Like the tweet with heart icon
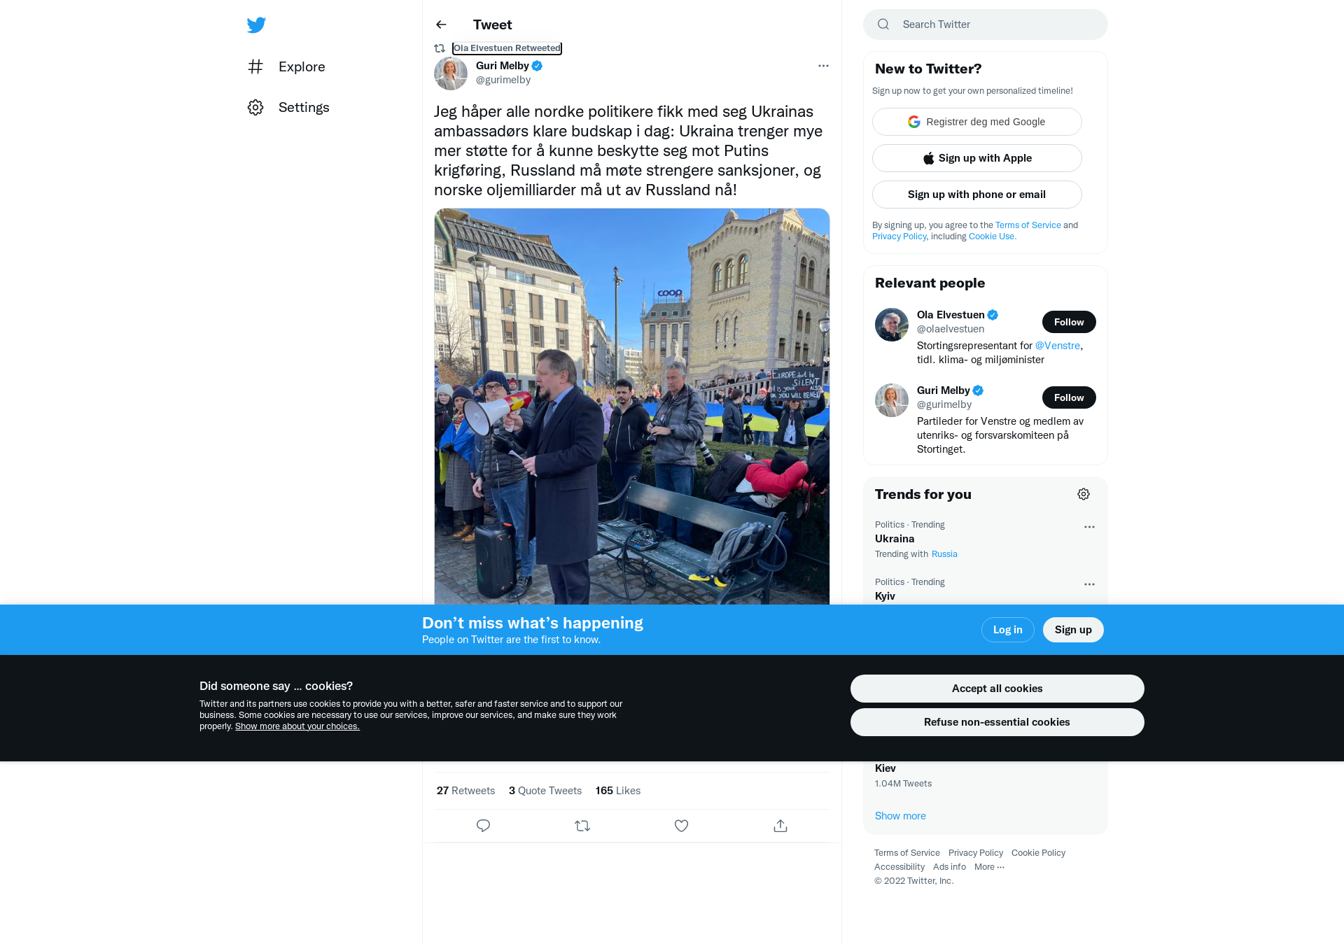 681,826
